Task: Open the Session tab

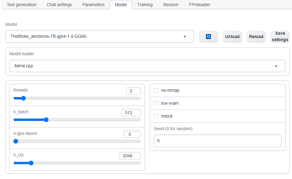Action: point(171,5)
